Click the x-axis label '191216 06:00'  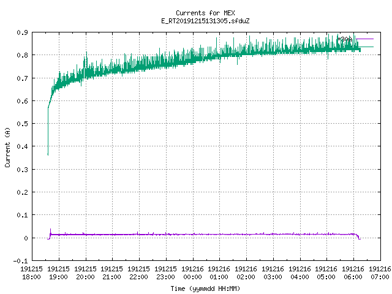point(353,273)
